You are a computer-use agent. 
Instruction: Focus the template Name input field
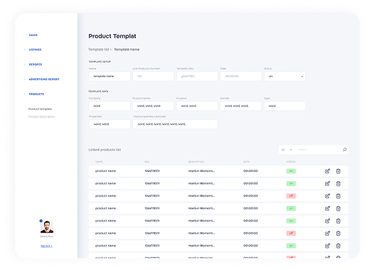click(x=109, y=76)
